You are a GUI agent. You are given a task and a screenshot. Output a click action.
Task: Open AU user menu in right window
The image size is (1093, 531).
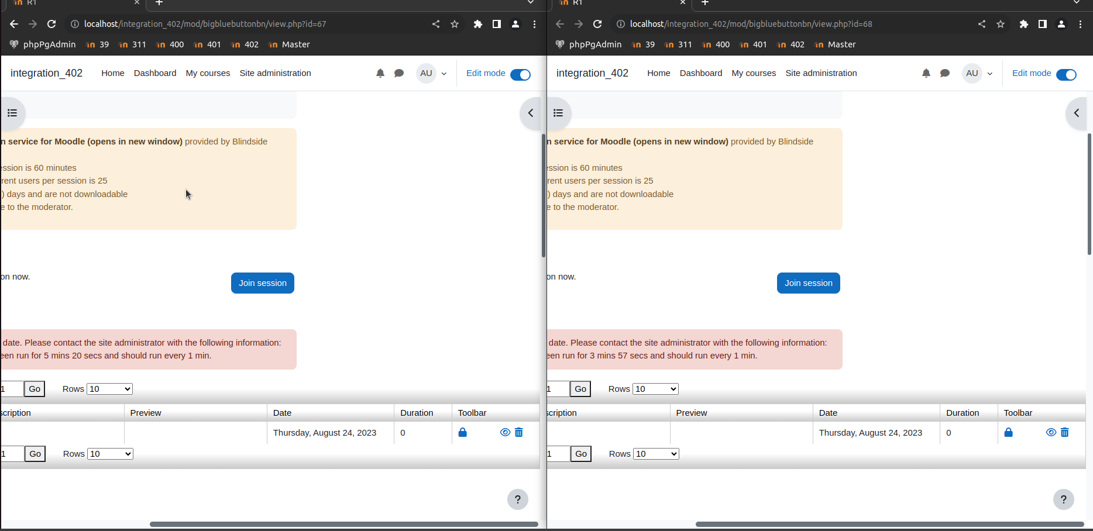pyautogui.click(x=978, y=73)
